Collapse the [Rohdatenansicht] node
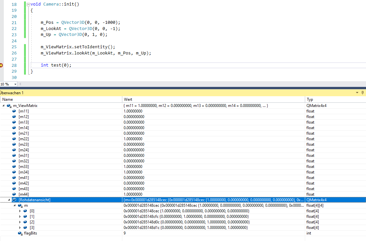Viewport: 366px width, 241px height. (x=9, y=200)
